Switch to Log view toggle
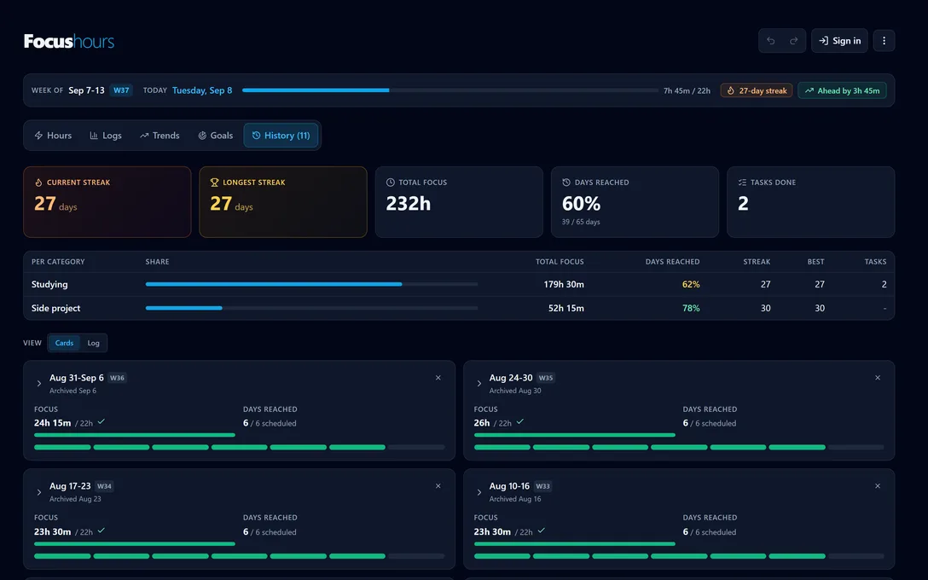Screen dimensions: 928x580 click(94, 343)
